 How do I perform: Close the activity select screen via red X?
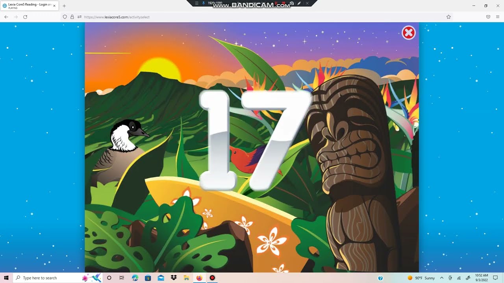(408, 33)
